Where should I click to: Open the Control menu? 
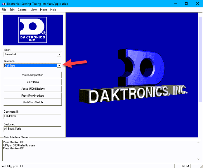(22, 10)
